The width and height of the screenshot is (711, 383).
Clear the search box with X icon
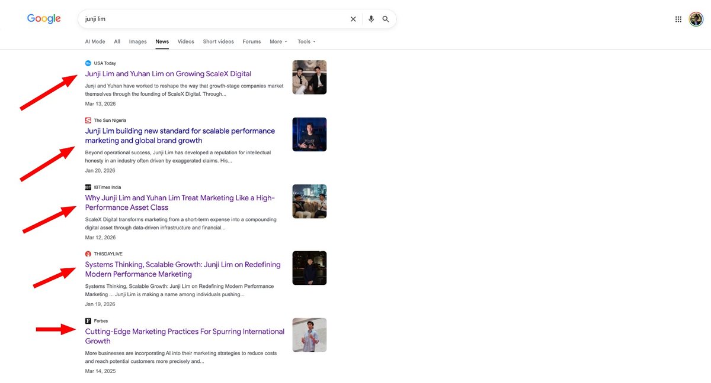point(353,19)
